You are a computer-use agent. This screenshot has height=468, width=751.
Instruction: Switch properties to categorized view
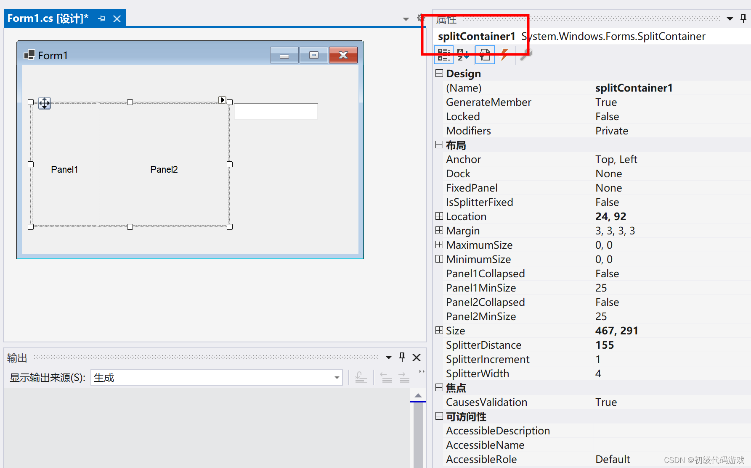[443, 55]
